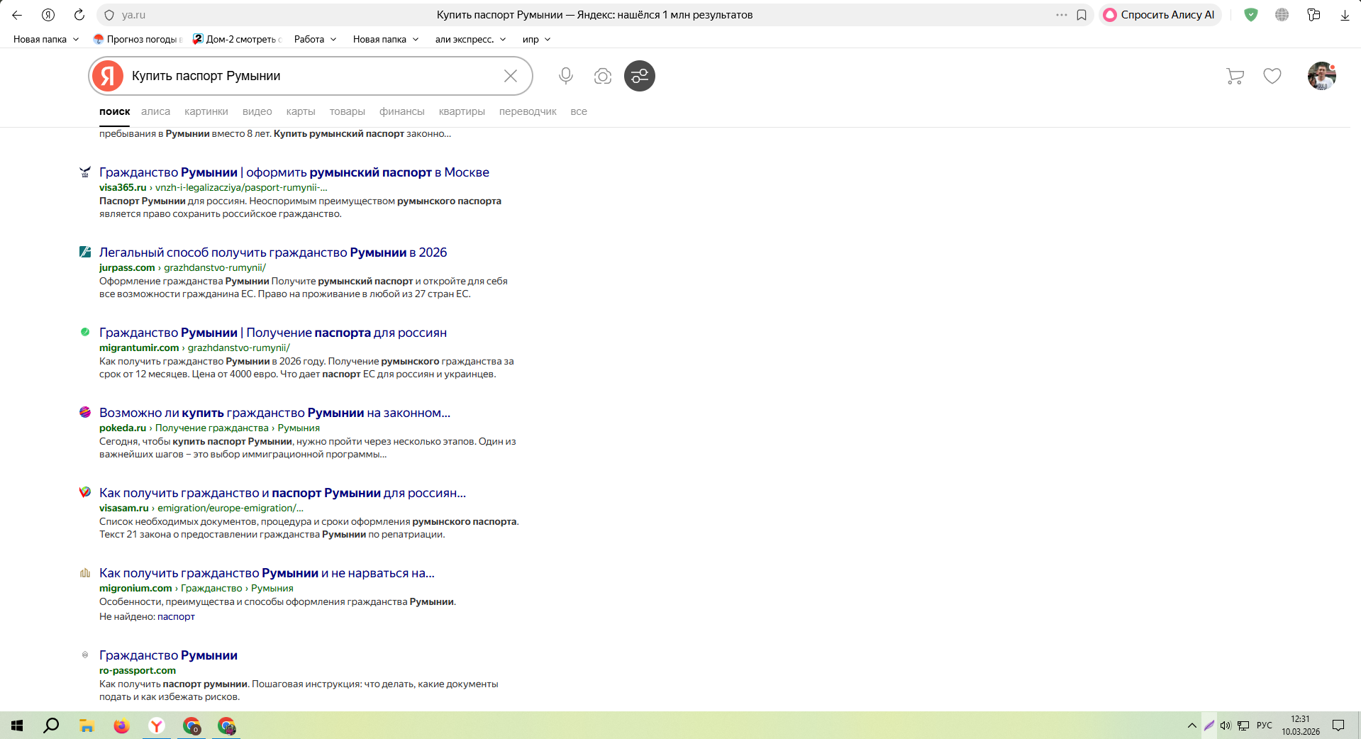
Task: Toggle the РУС input language indicator
Action: 1264,726
